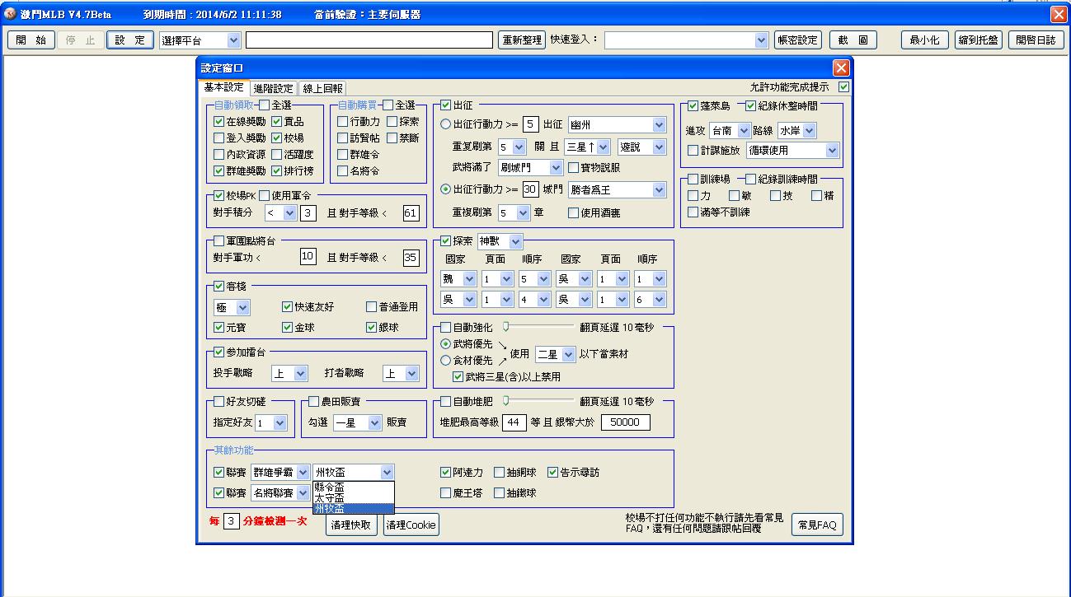Select the 出征行動力 >= 5 radio button
The height and width of the screenshot is (597, 1071).
[x=446, y=124]
